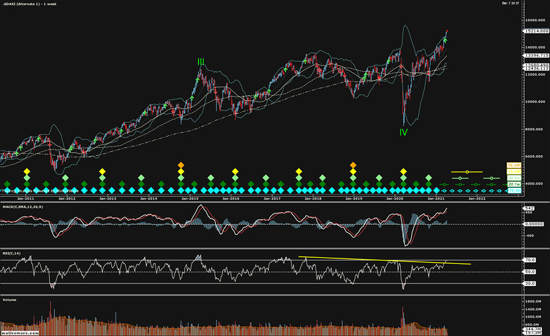Select the green wave III label
550x336 pixels.
[201, 62]
